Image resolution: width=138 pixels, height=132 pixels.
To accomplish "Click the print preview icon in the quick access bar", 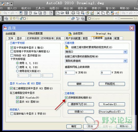I will tap(8, 4).
